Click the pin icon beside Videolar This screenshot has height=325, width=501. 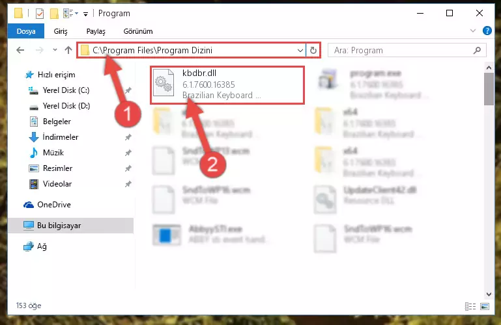pos(128,184)
